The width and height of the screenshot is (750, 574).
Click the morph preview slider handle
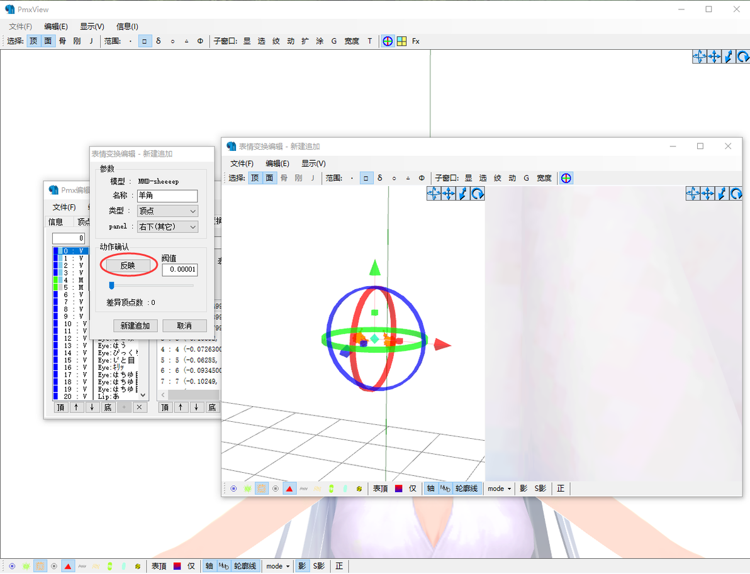tap(111, 285)
